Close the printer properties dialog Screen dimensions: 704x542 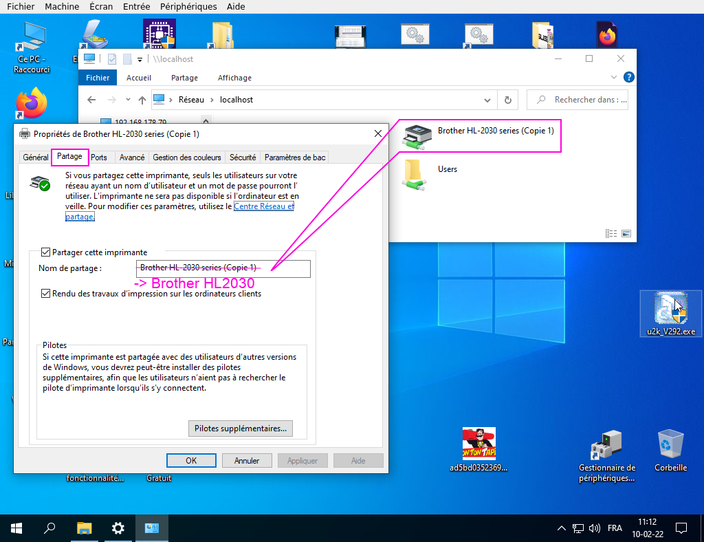[378, 133]
